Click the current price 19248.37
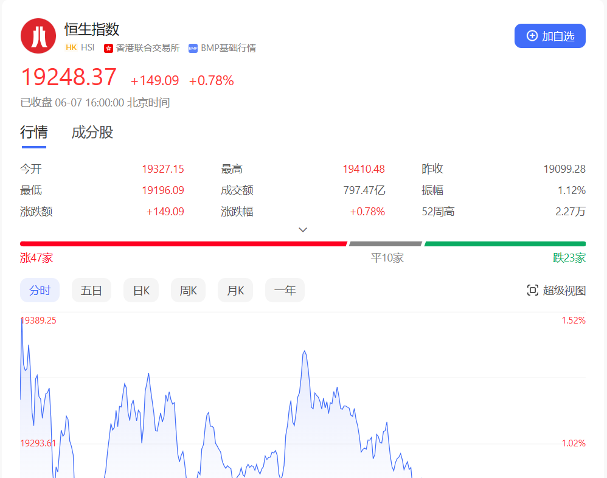 point(69,77)
